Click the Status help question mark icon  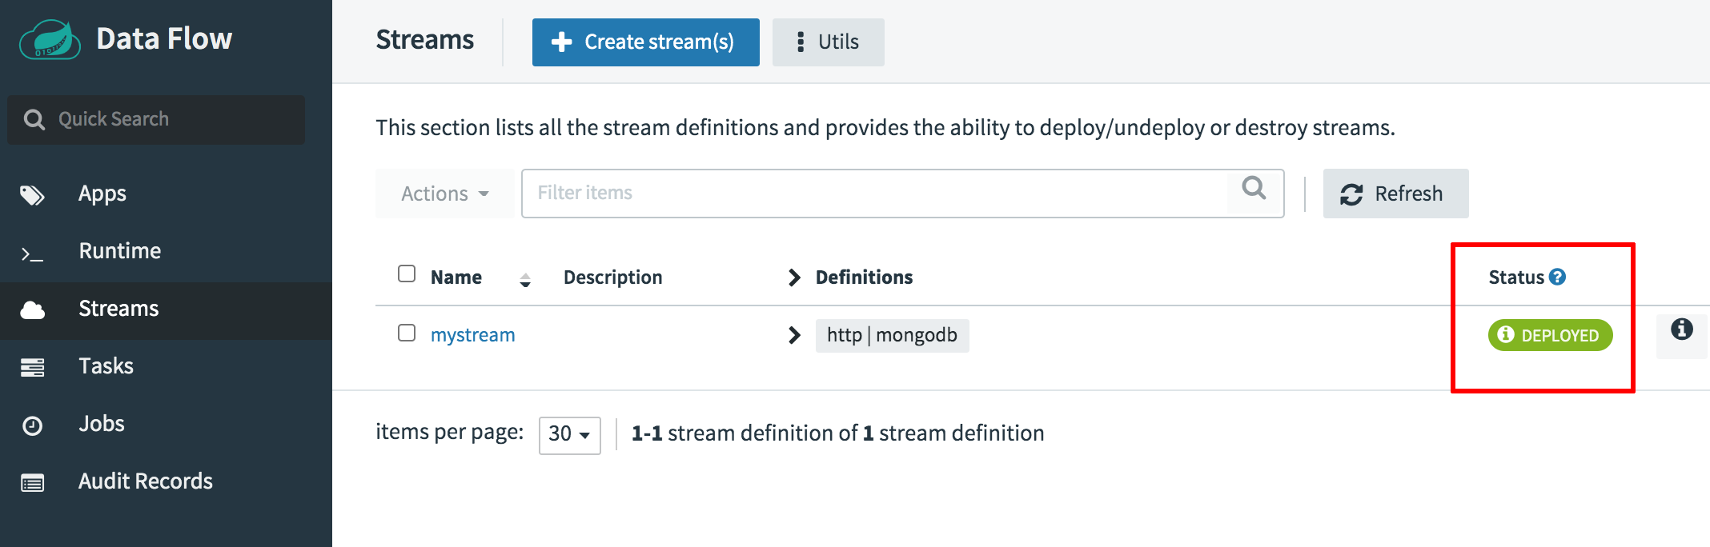(1557, 277)
